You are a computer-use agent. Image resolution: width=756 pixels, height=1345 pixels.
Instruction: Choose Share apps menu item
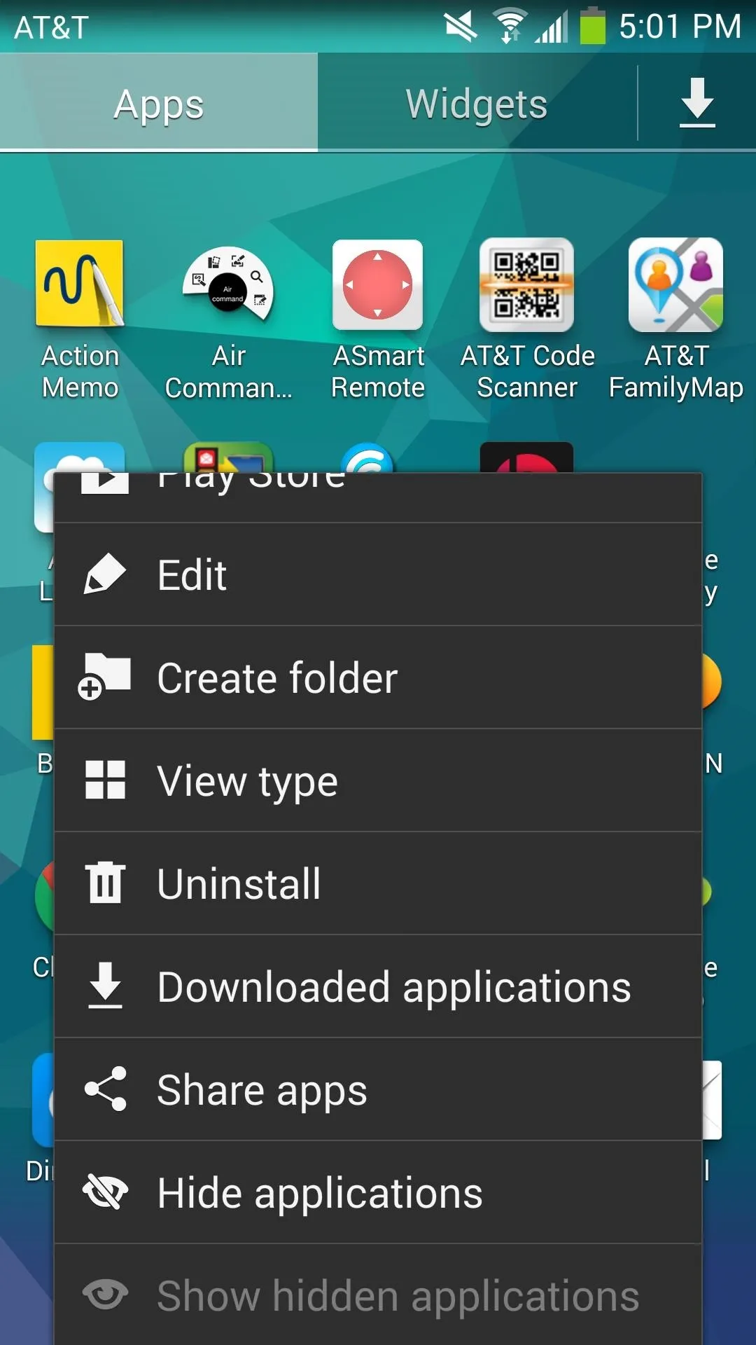coord(378,1089)
